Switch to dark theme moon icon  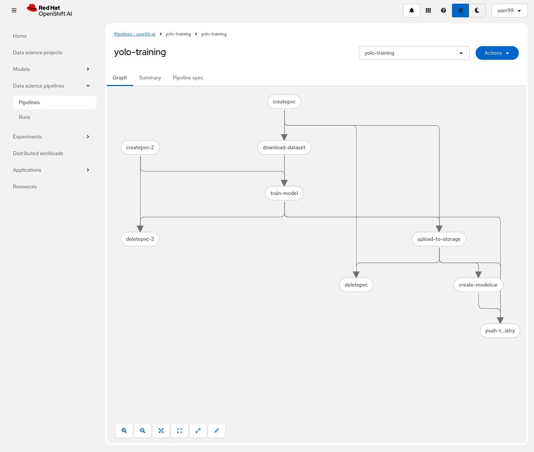(x=477, y=10)
